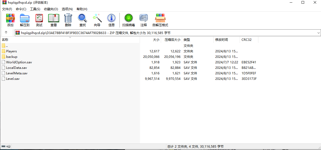Click the LocalData.sav file icon
The height and width of the screenshot is (150, 321).
3,68
